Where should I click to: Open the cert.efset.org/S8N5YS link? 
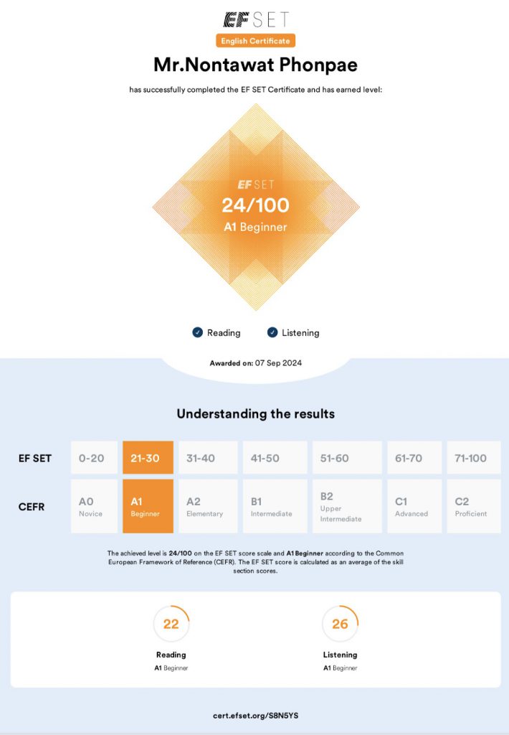tap(255, 716)
